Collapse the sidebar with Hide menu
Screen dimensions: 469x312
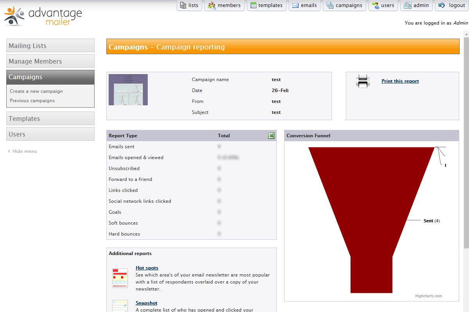(23, 151)
